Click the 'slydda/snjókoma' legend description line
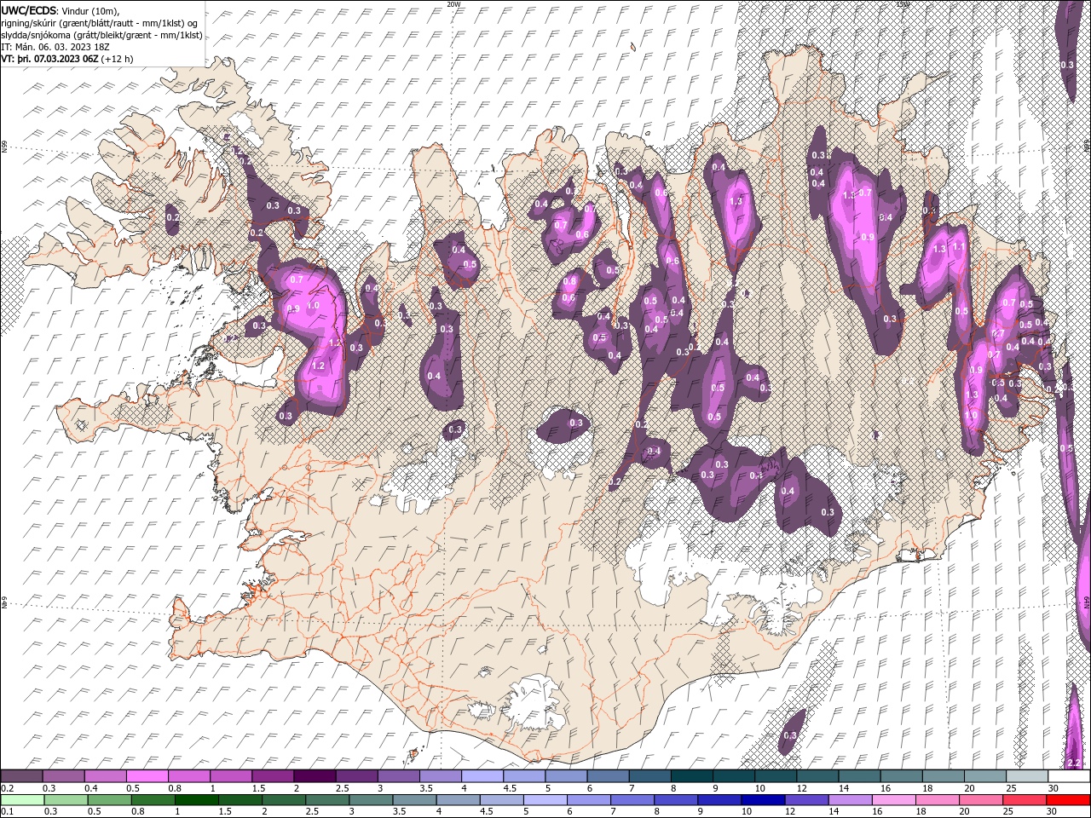The image size is (1091, 818). (x=102, y=35)
